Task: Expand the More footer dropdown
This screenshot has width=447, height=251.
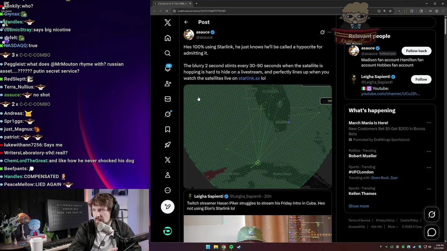Action: (393, 227)
